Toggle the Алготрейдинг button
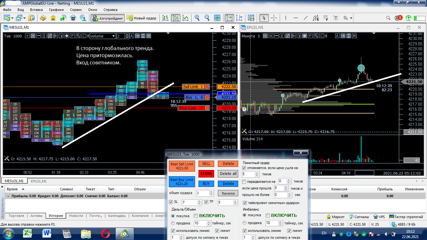Viewport: 427px width, 240px height. 108,18
